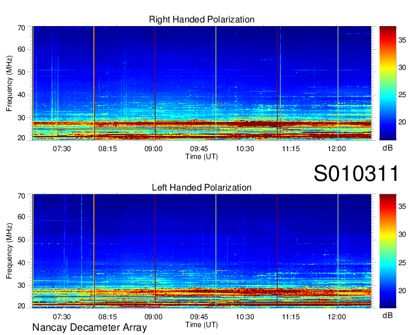This screenshot has height=335, width=413.
Task: Click the dark red vertical marker at 09:00 in top plot
Action: tap(155, 83)
